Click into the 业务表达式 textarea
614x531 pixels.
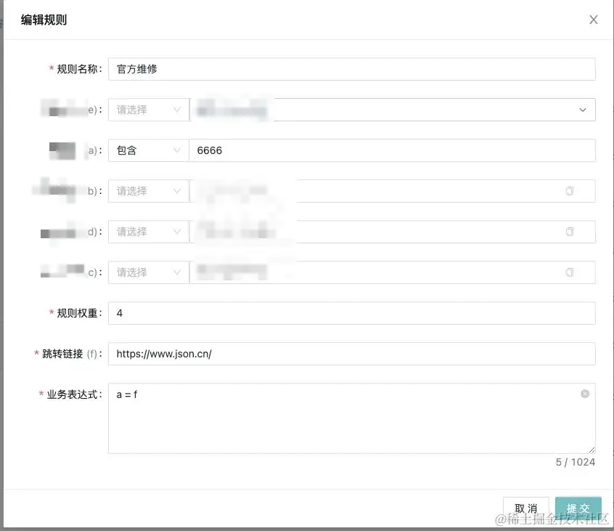pyautogui.click(x=352, y=418)
